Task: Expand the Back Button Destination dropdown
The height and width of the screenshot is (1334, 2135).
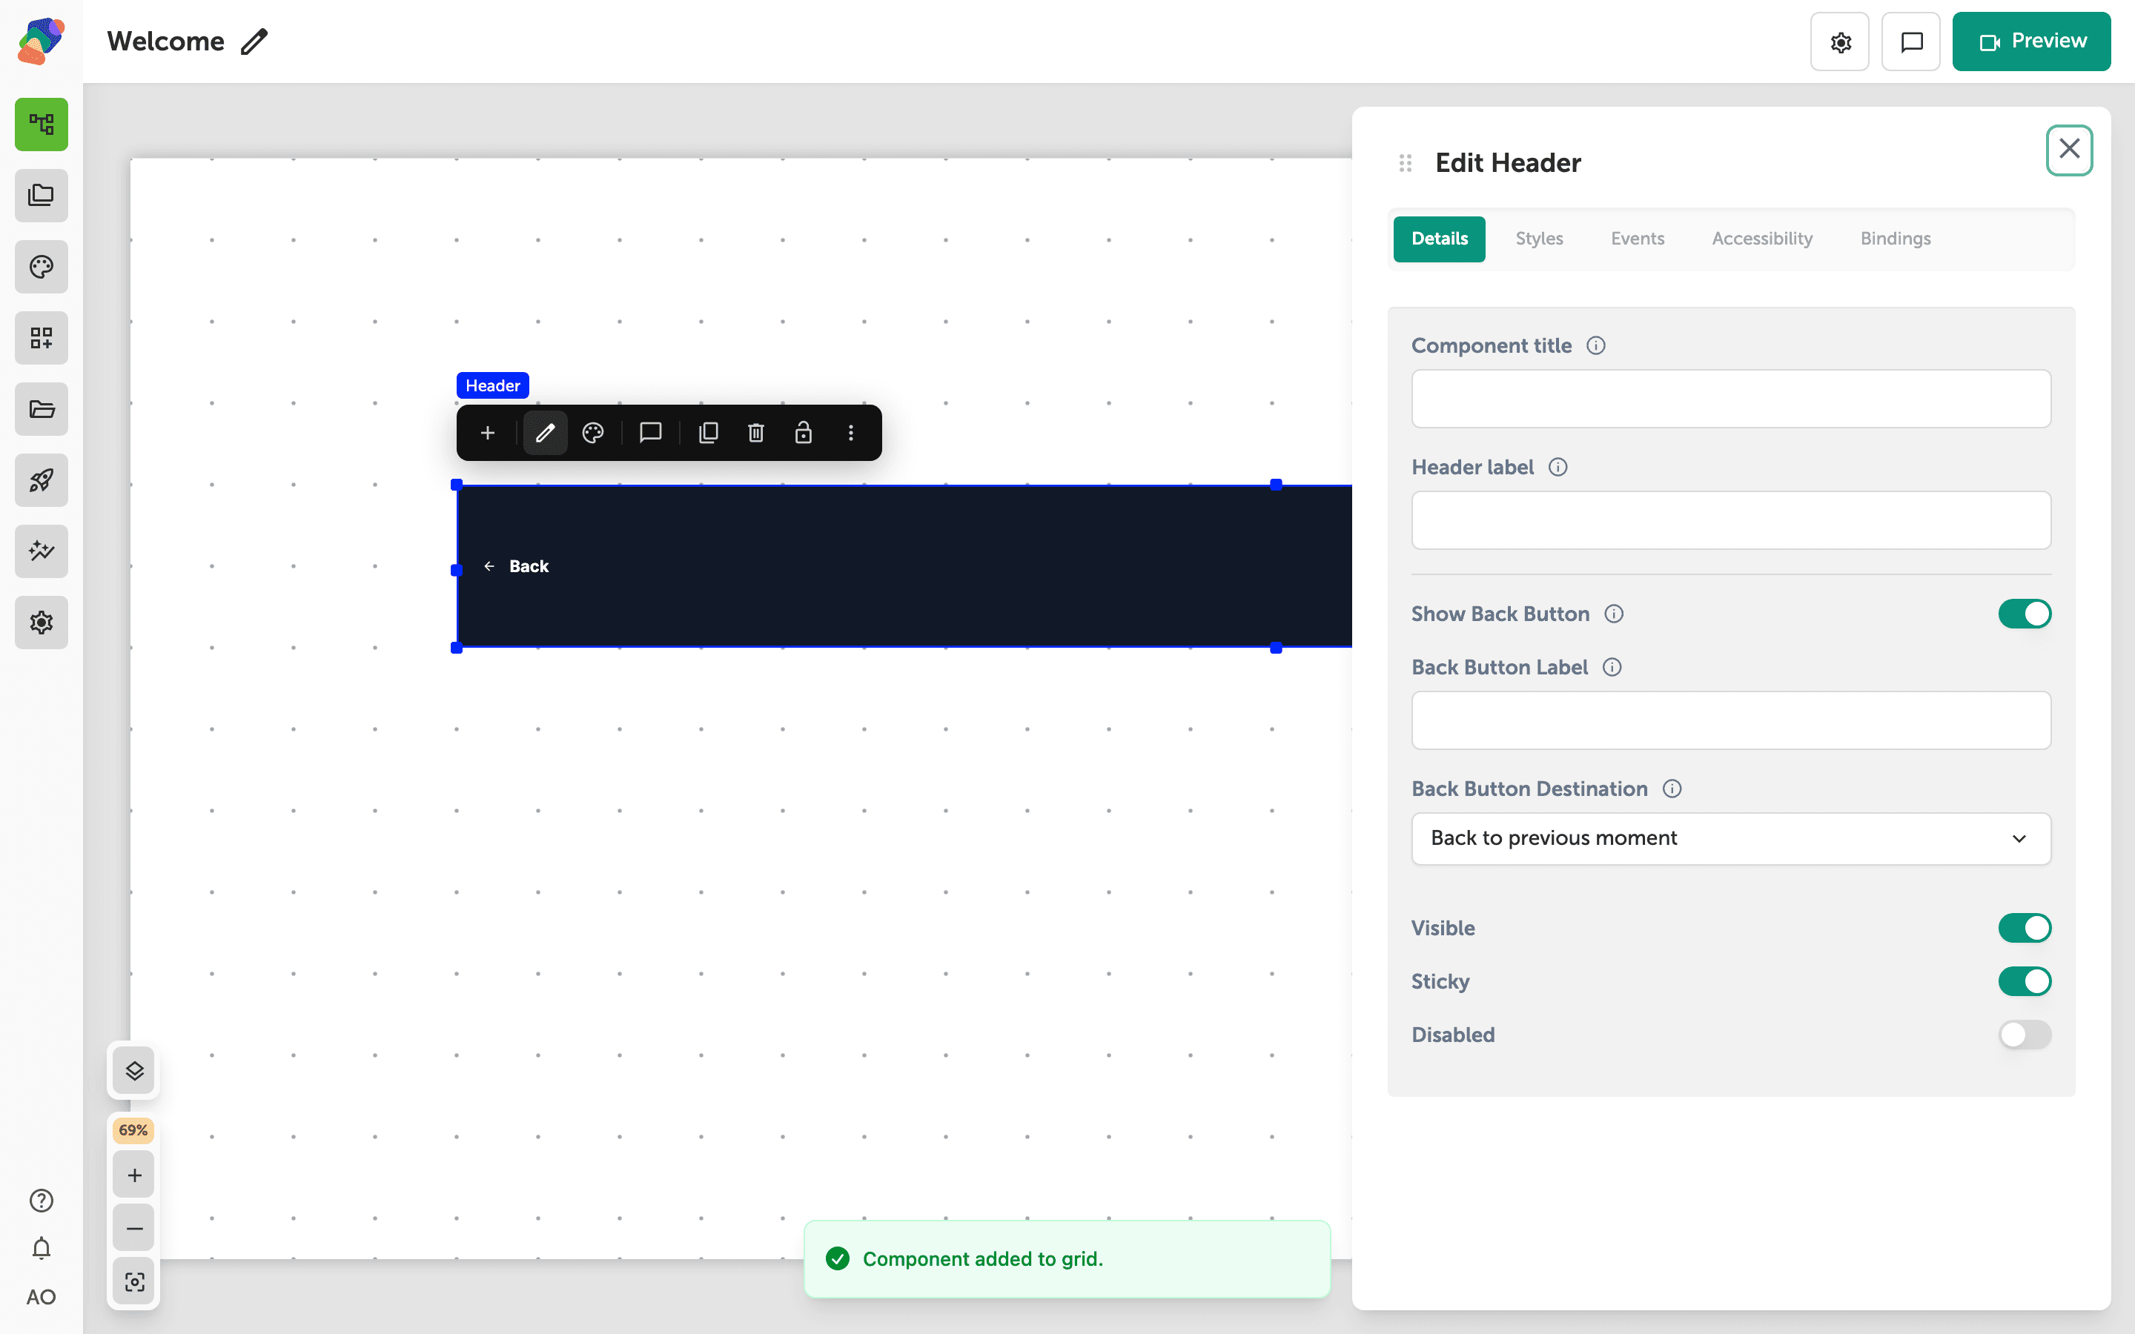Action: pyautogui.click(x=1731, y=838)
